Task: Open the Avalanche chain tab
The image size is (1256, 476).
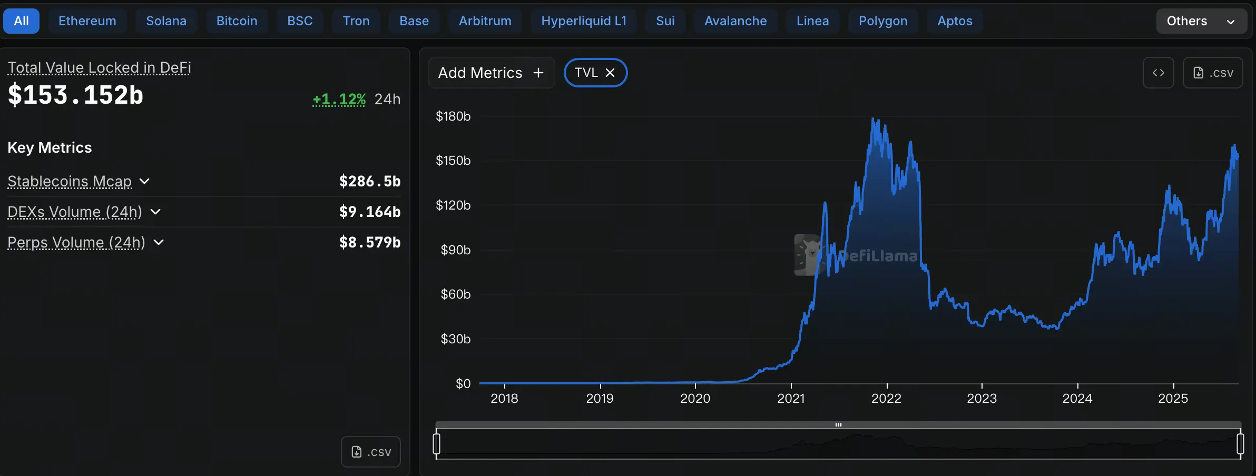Action: (735, 21)
